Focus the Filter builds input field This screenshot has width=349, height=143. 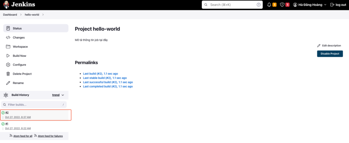(x=34, y=105)
